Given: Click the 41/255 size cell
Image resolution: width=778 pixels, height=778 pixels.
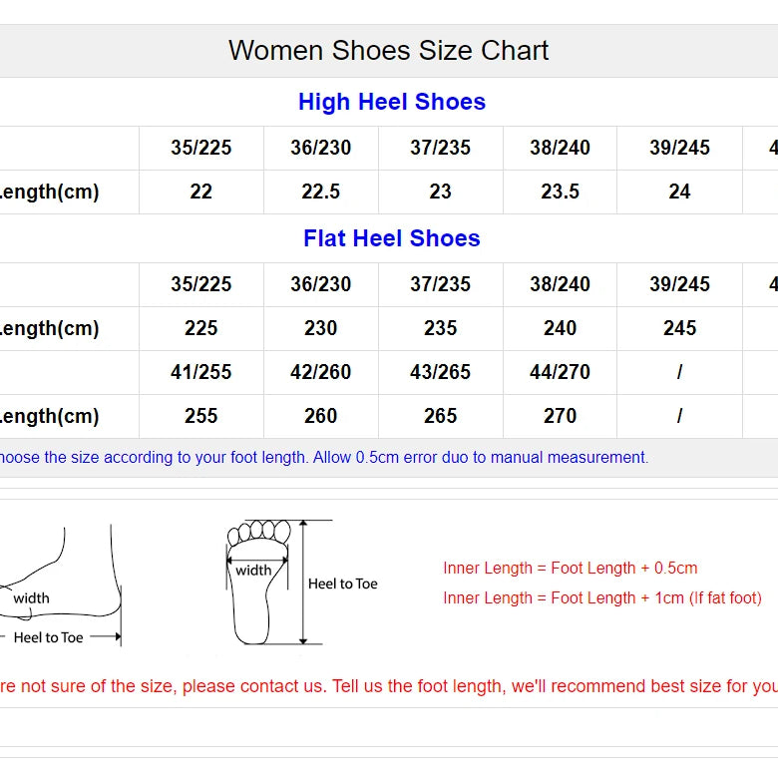Looking at the screenshot, I should [200, 372].
